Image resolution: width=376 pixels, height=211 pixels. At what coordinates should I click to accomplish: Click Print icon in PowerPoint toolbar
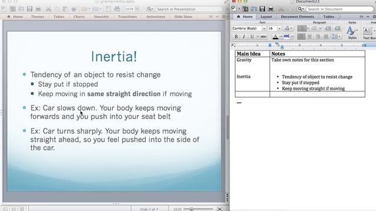point(38,9)
